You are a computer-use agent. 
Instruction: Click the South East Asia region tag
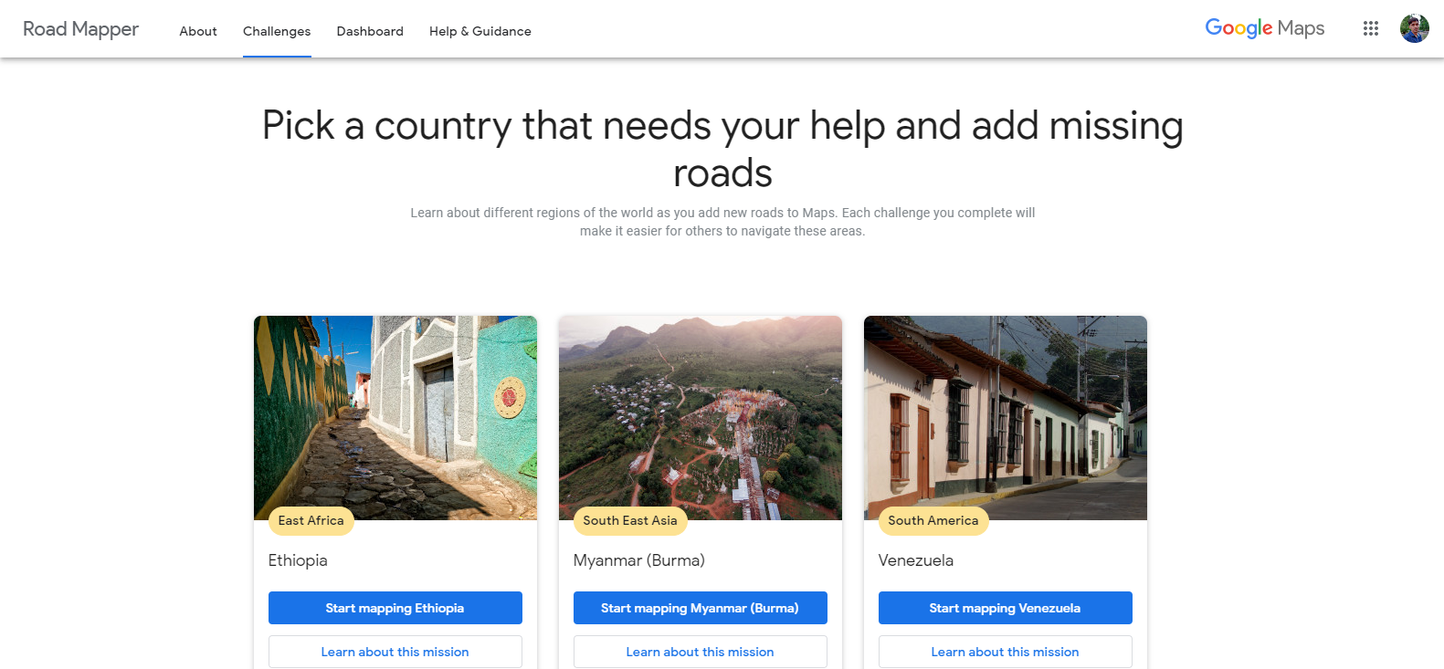point(630,521)
